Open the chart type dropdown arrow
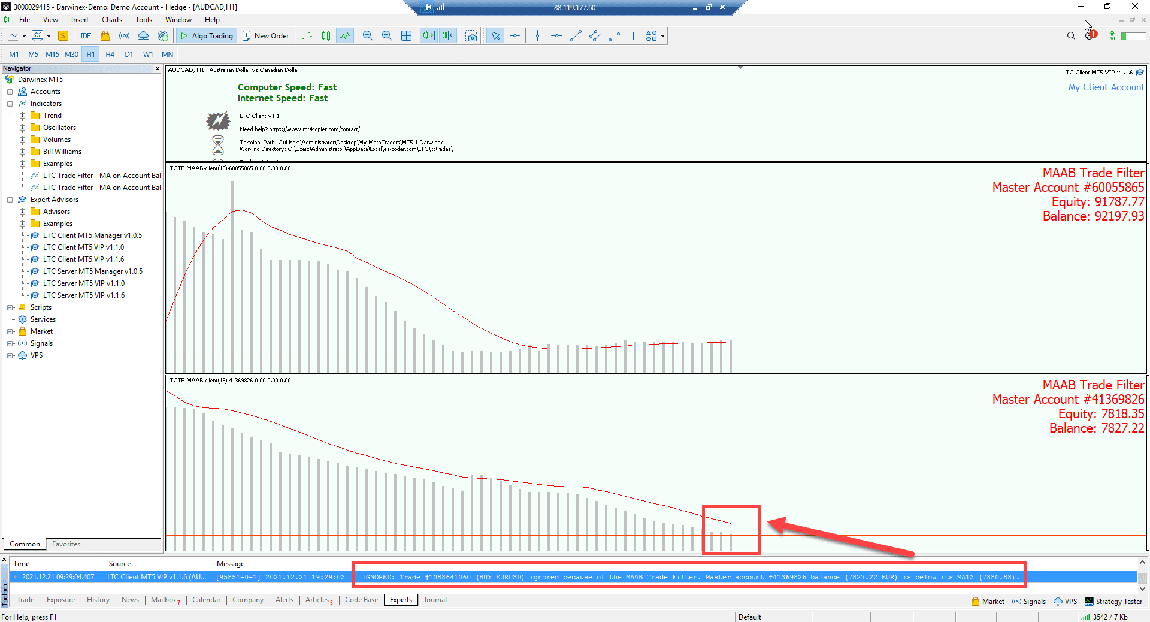 click(24, 36)
